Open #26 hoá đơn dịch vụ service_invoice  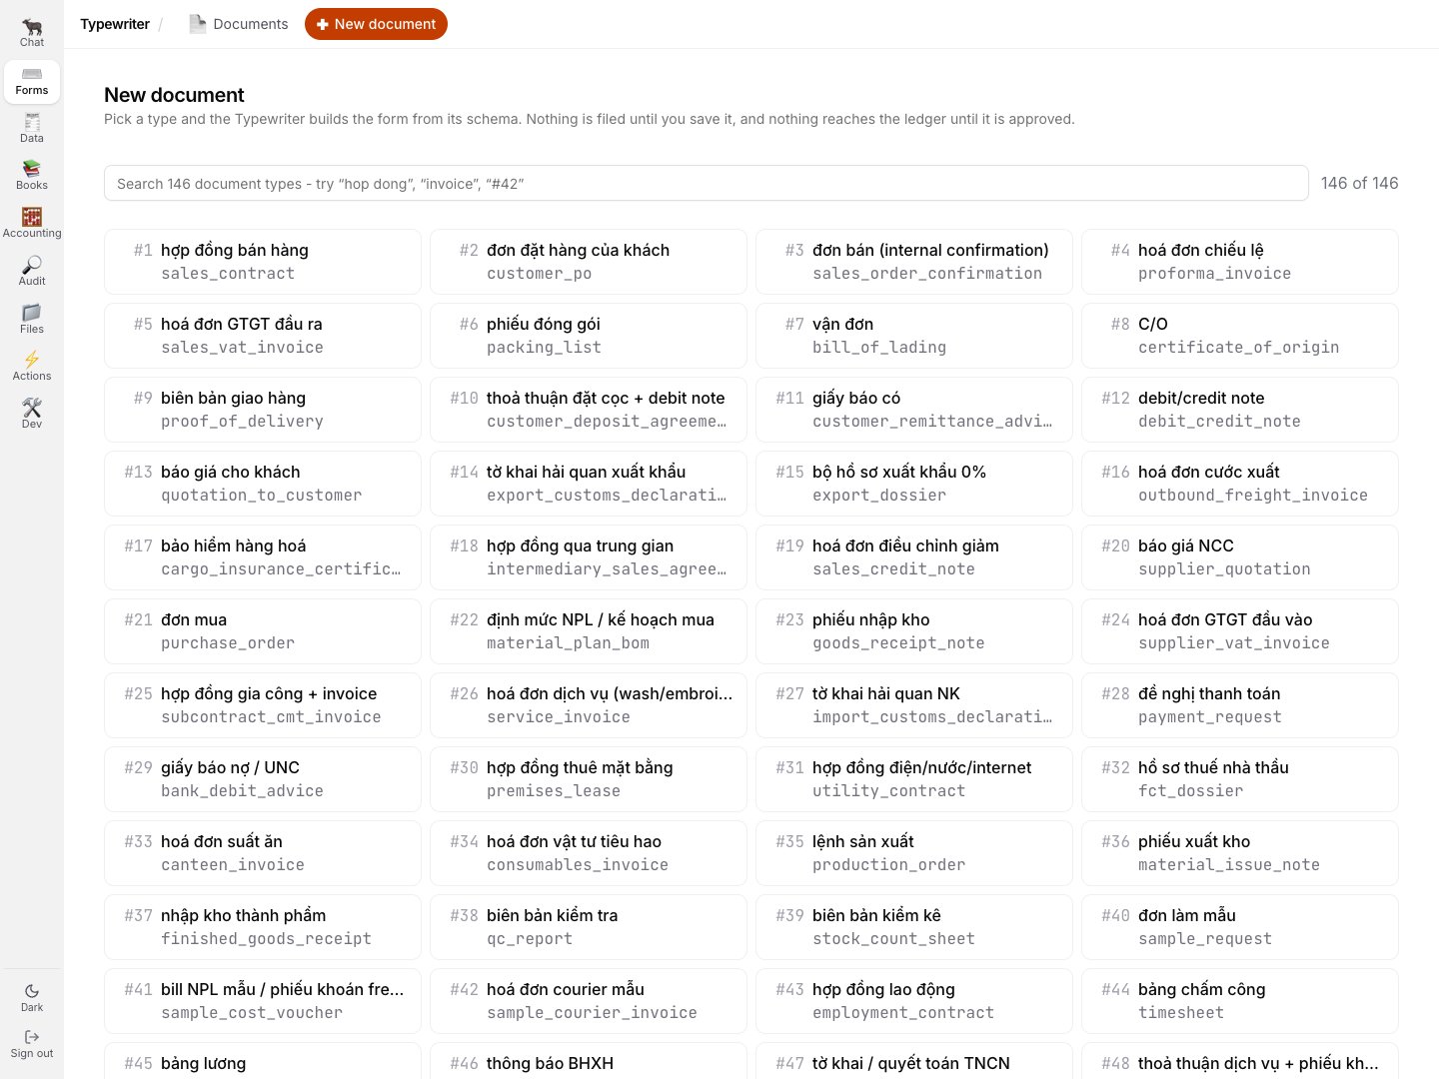(589, 705)
